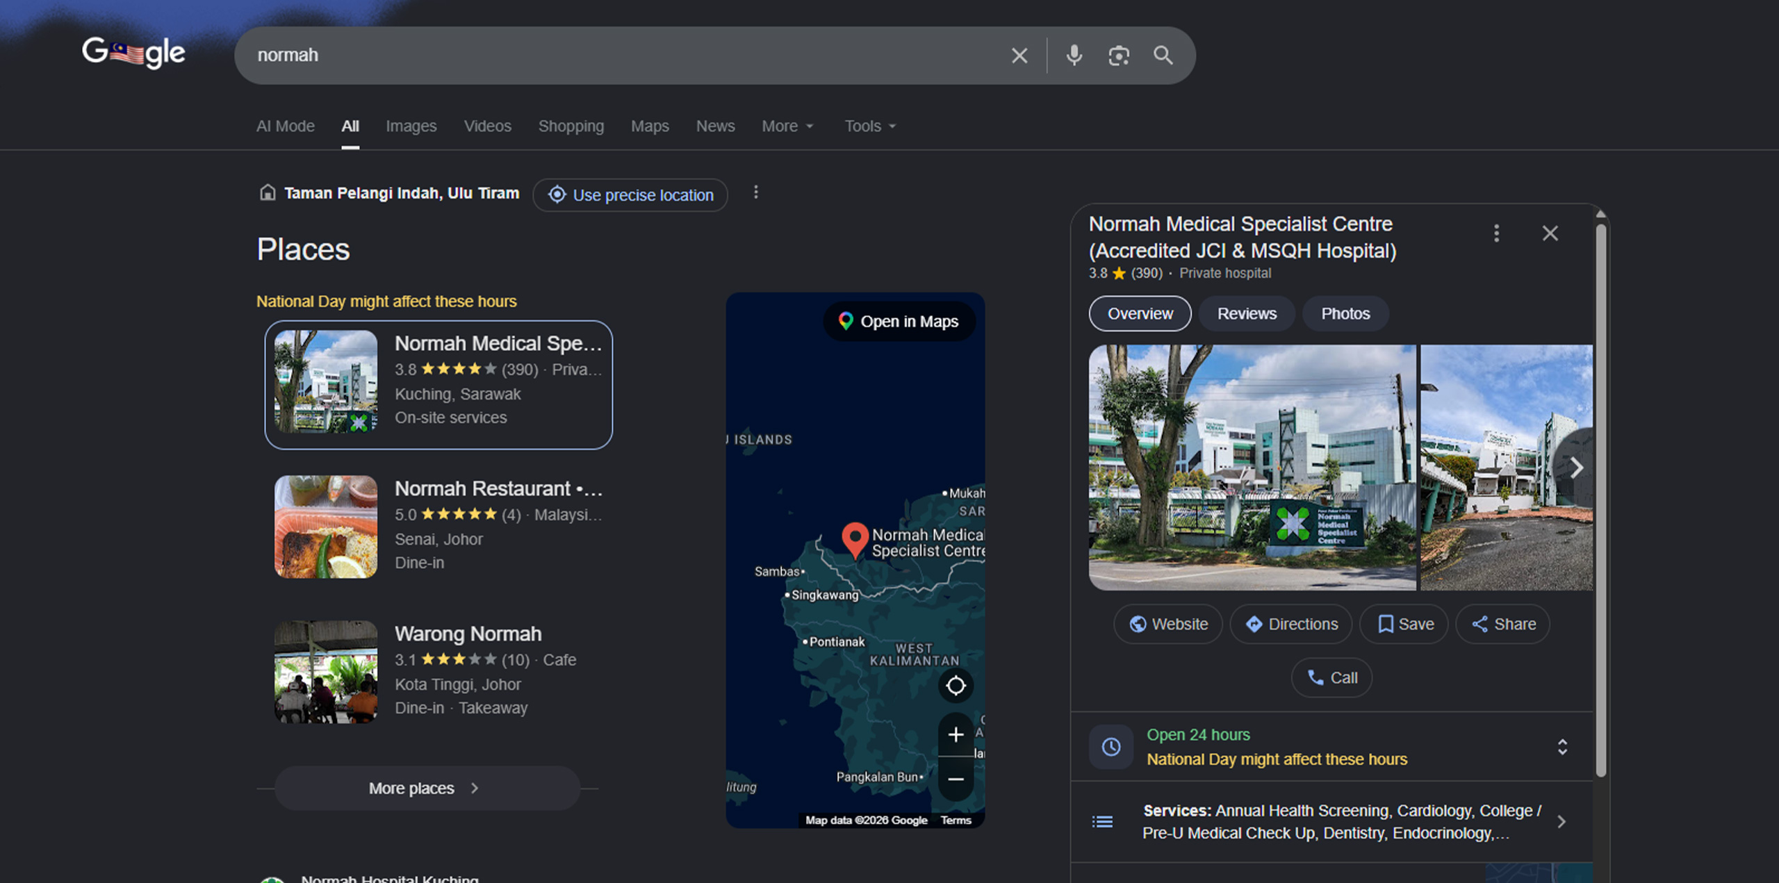
Task: Click the Places heading
Action: [303, 249]
